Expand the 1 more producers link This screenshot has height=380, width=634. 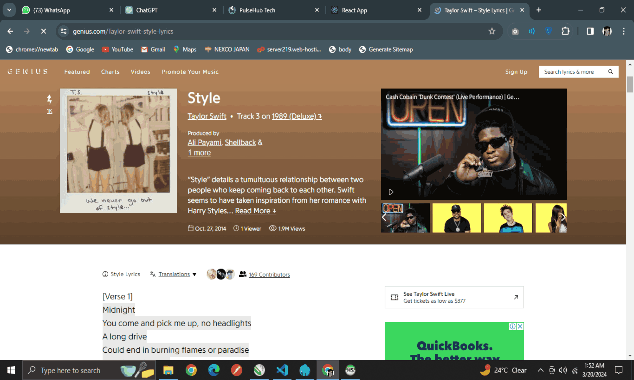[199, 153]
